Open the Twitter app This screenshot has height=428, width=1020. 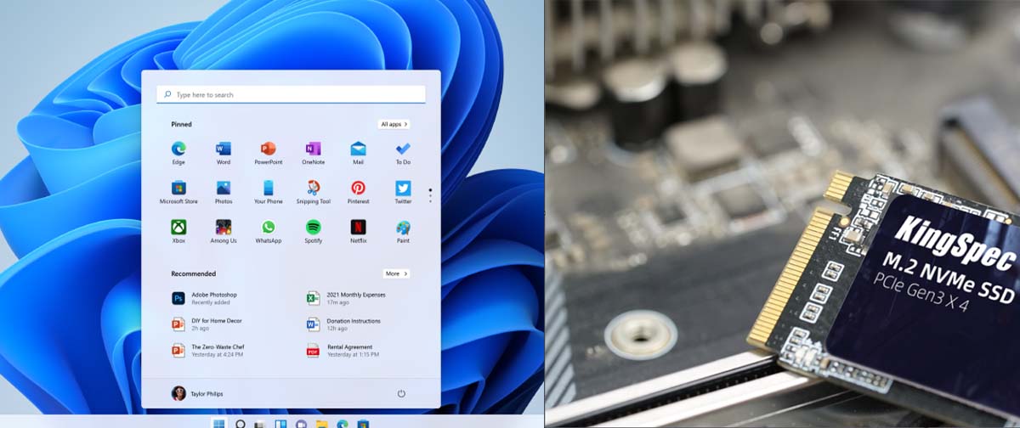403,192
